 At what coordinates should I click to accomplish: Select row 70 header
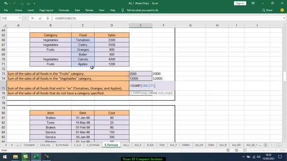[x=3, y=59]
